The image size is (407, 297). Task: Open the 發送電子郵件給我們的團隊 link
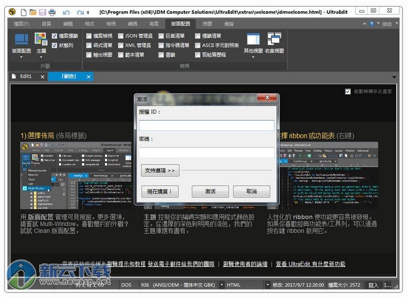(x=181, y=264)
